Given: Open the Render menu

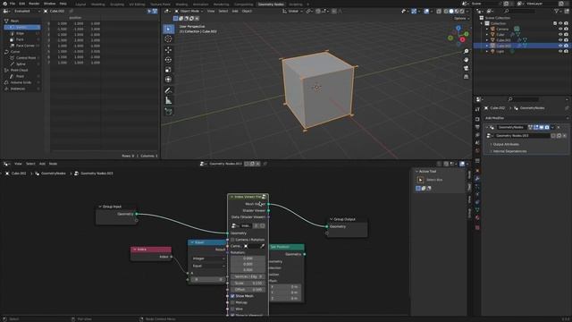Looking at the screenshot, I should tap(34, 4).
